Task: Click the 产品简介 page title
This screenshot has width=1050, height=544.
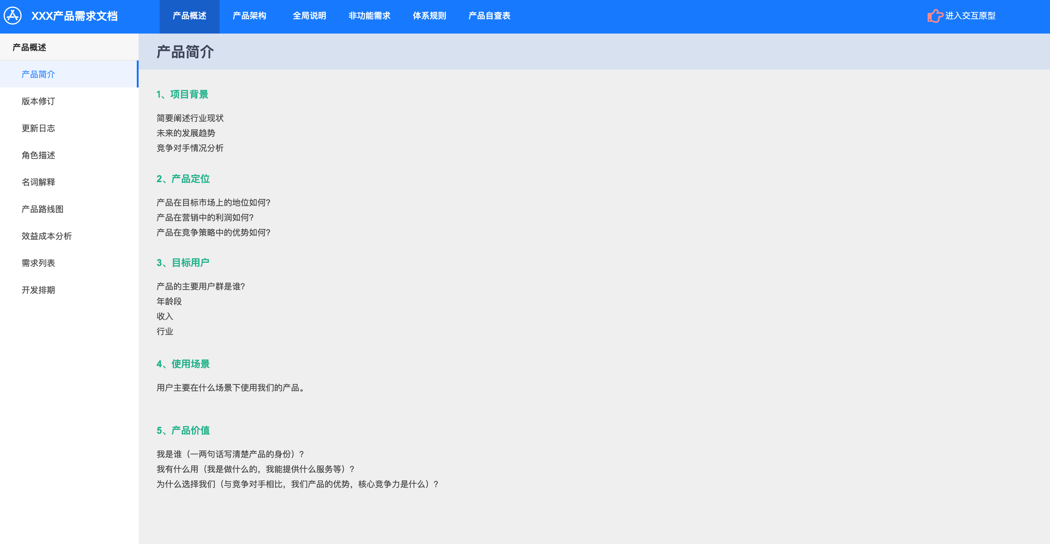Action: coord(185,52)
